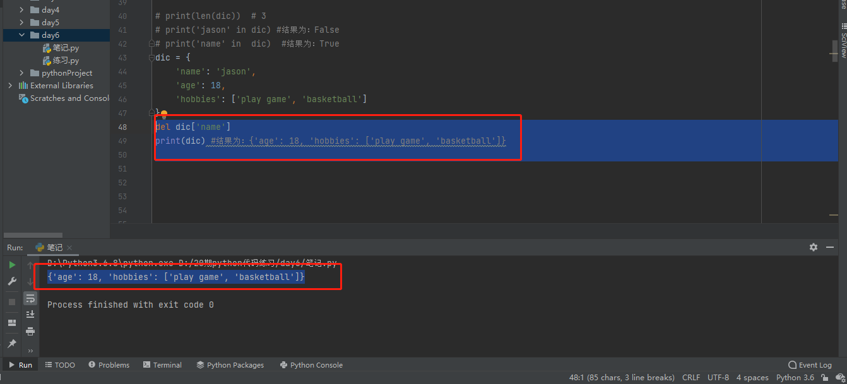847x384 pixels.
Task: Open the 练习.py file
Action: tap(61, 61)
